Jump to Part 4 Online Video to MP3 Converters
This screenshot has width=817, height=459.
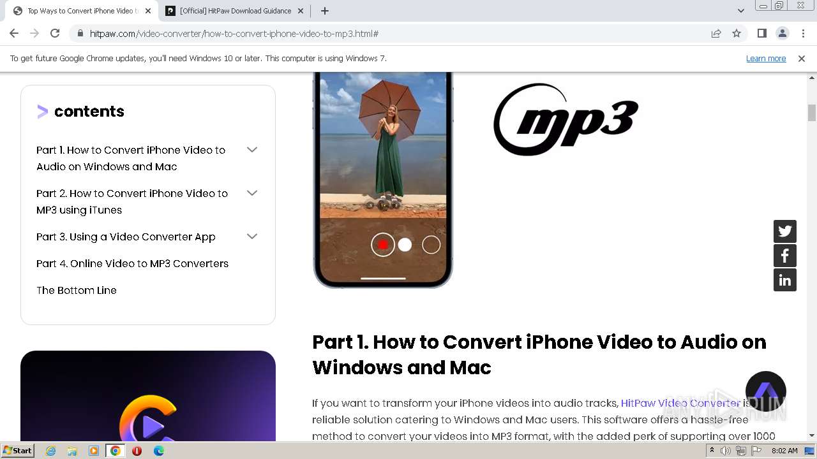[x=132, y=263]
